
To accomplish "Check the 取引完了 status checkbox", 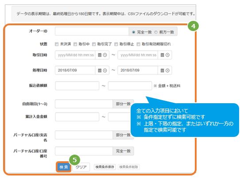I will pos(94,44).
